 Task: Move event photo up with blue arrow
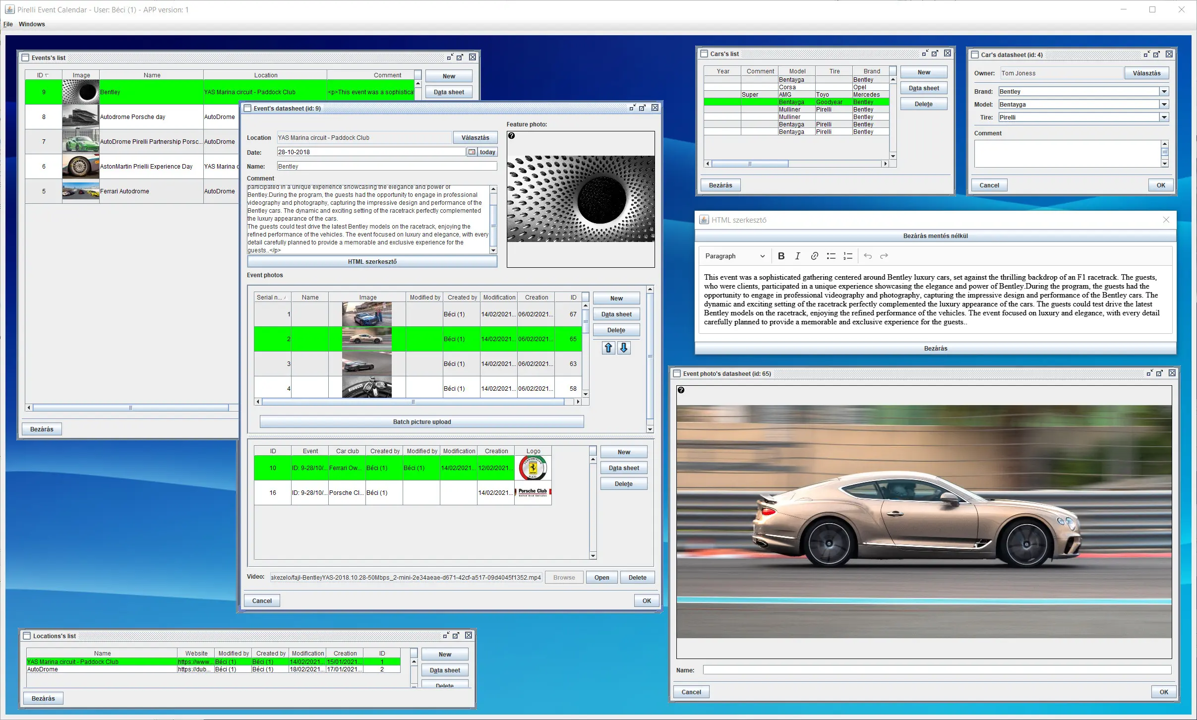point(608,348)
